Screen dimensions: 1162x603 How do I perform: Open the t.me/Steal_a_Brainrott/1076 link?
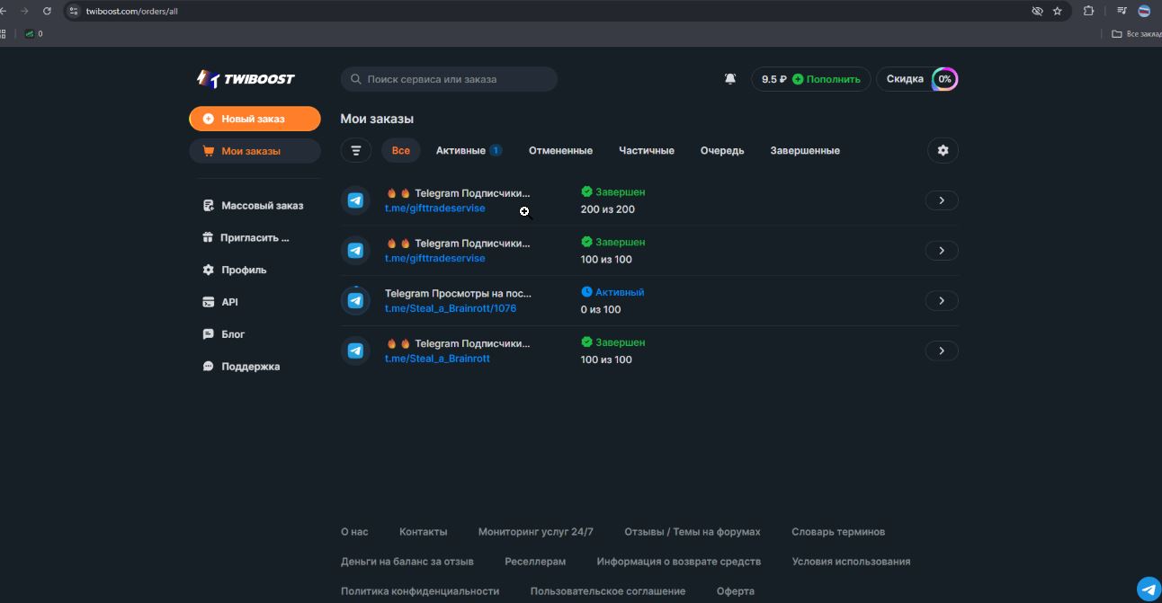(451, 309)
